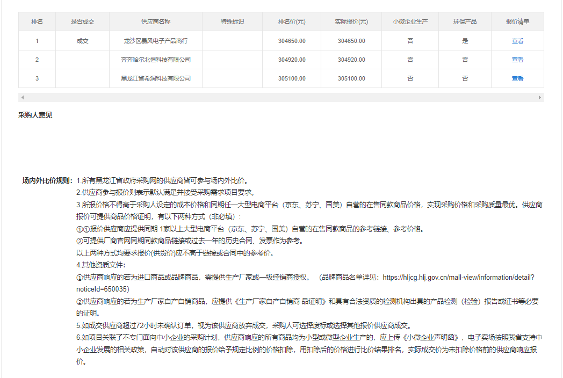Click the 是否成交 column header
The height and width of the screenshot is (378, 563).
[x=82, y=21]
